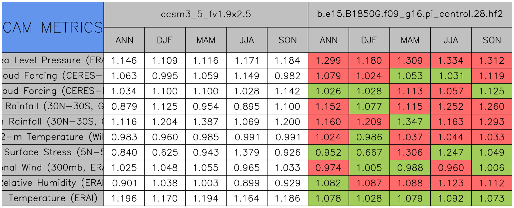Click the DJF header under ccsm3_5_fv1.9x2.5
Screen dimensions: 514x208
pyautogui.click(x=165, y=40)
